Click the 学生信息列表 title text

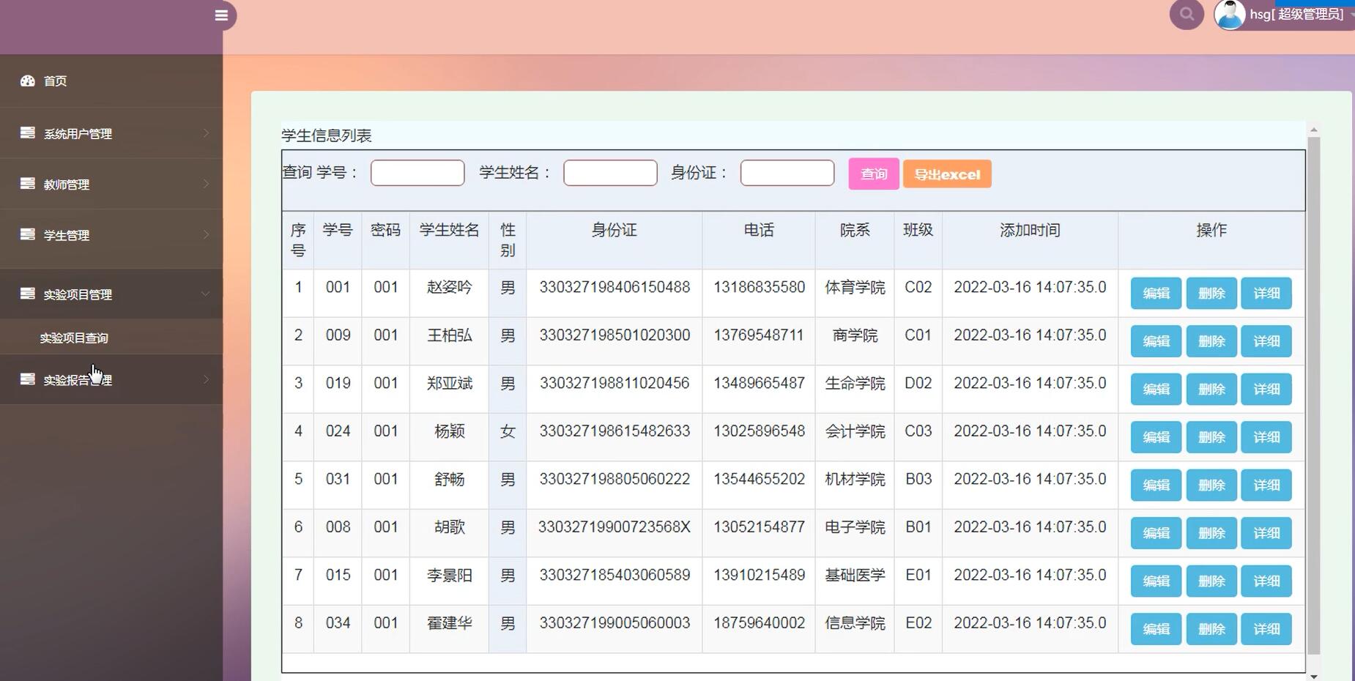pos(327,135)
